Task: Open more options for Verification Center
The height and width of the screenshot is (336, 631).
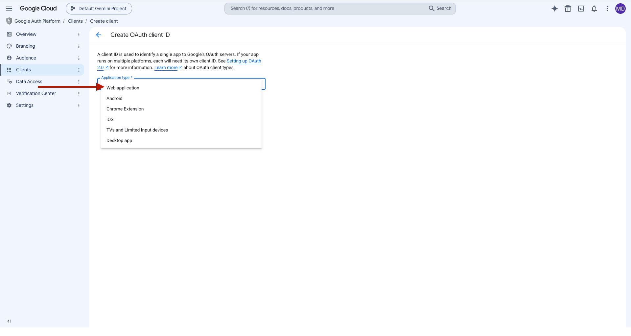Action: (x=79, y=94)
